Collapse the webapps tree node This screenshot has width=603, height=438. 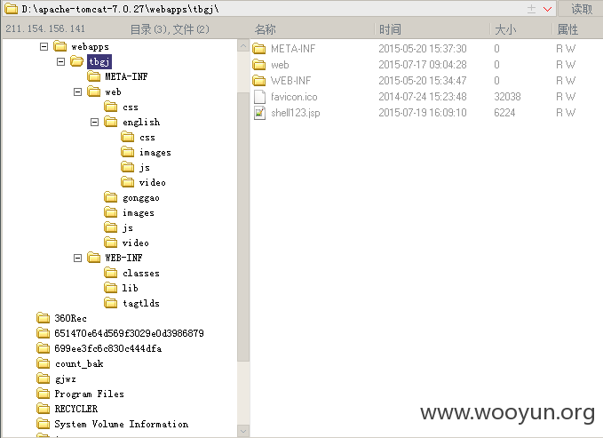(44, 46)
